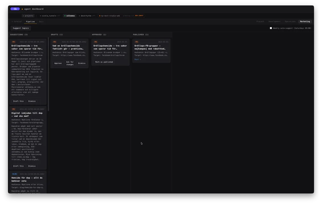Click the 2026-05-01 date on published card
322x204 pixels.
[x=163, y=42]
